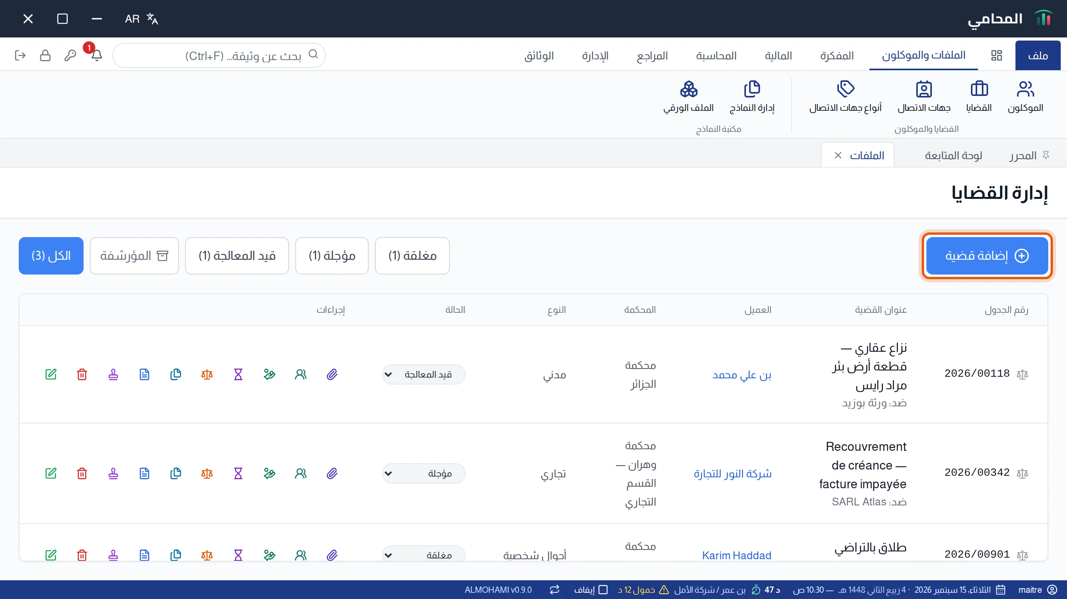Switch to الملفات والموكلون ribbon tab
This screenshot has height=599, width=1067.
tap(923, 55)
